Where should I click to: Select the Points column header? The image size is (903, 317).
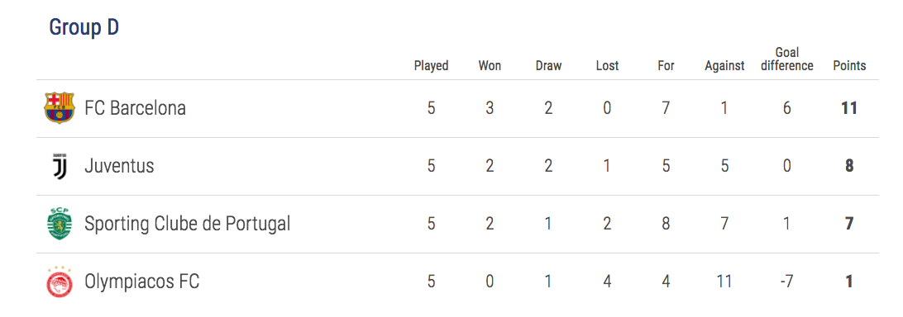849,65
